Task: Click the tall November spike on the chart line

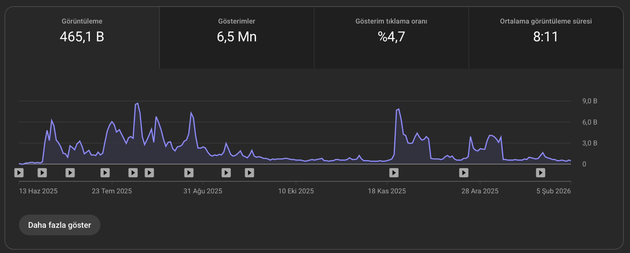Action: tap(398, 109)
